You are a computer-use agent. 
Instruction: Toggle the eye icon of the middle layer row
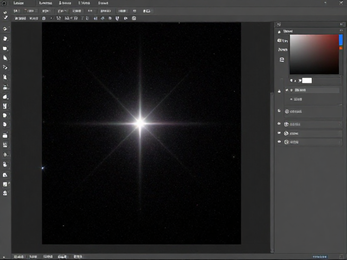(279, 133)
